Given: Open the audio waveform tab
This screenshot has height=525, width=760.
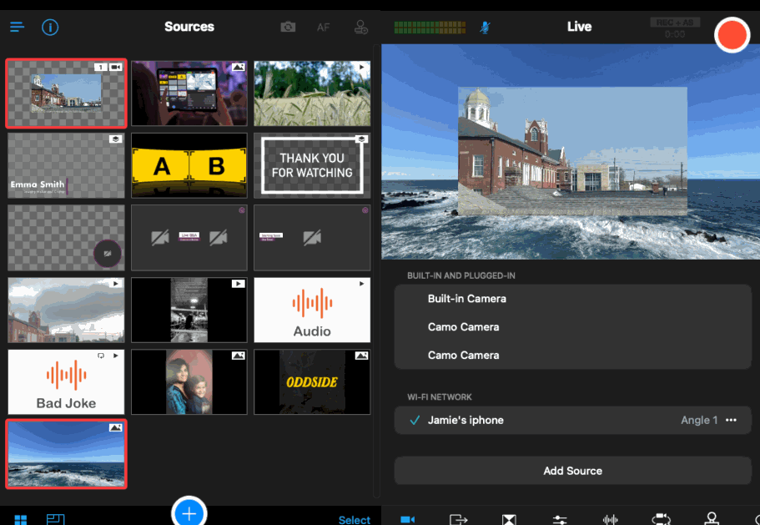Looking at the screenshot, I should point(610,520).
